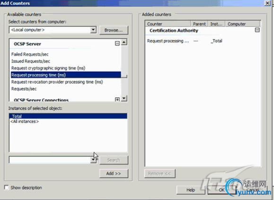This screenshot has height=200, width=274.
Task: Toggle the Show description checkbox
Action: point(7,187)
